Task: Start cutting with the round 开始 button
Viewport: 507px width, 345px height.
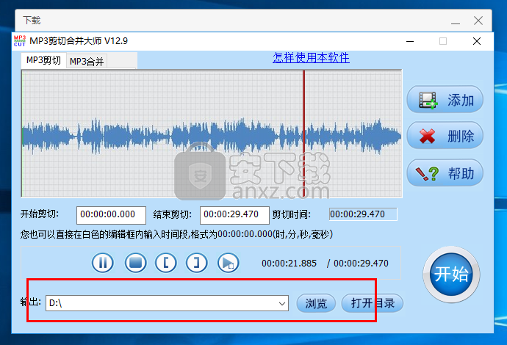Action: pos(451,275)
